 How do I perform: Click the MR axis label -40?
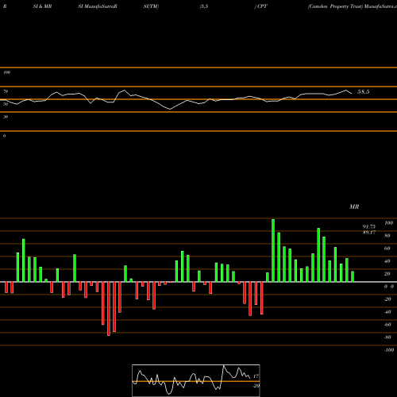(x=387, y=312)
